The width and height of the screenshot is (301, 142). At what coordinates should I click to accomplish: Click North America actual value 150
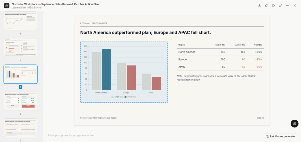coord(243,52)
